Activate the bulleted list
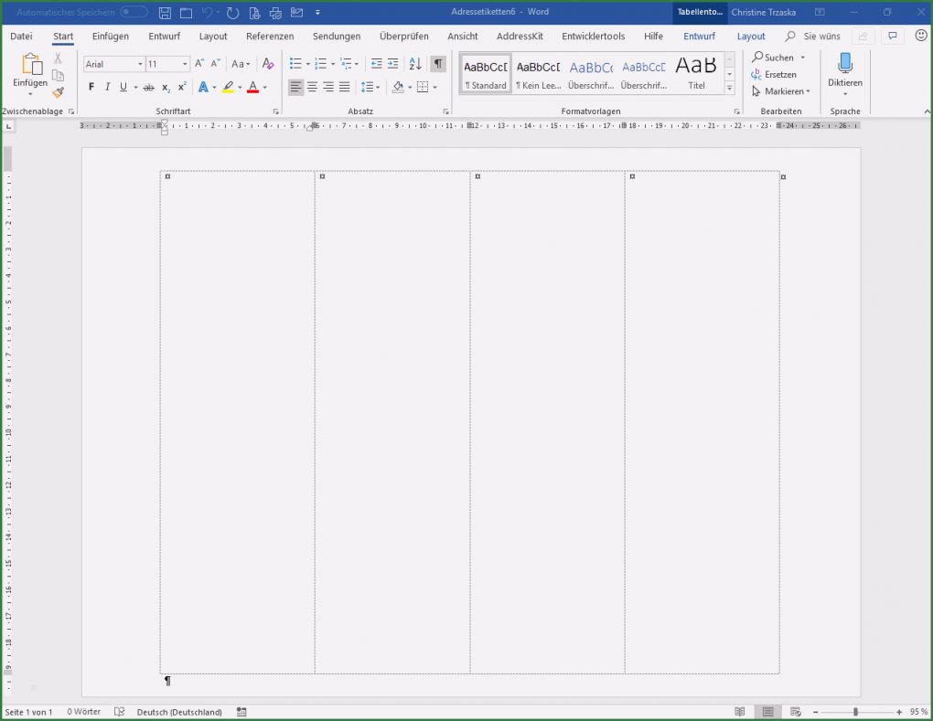Viewport: 933px width, 721px height. (x=295, y=64)
